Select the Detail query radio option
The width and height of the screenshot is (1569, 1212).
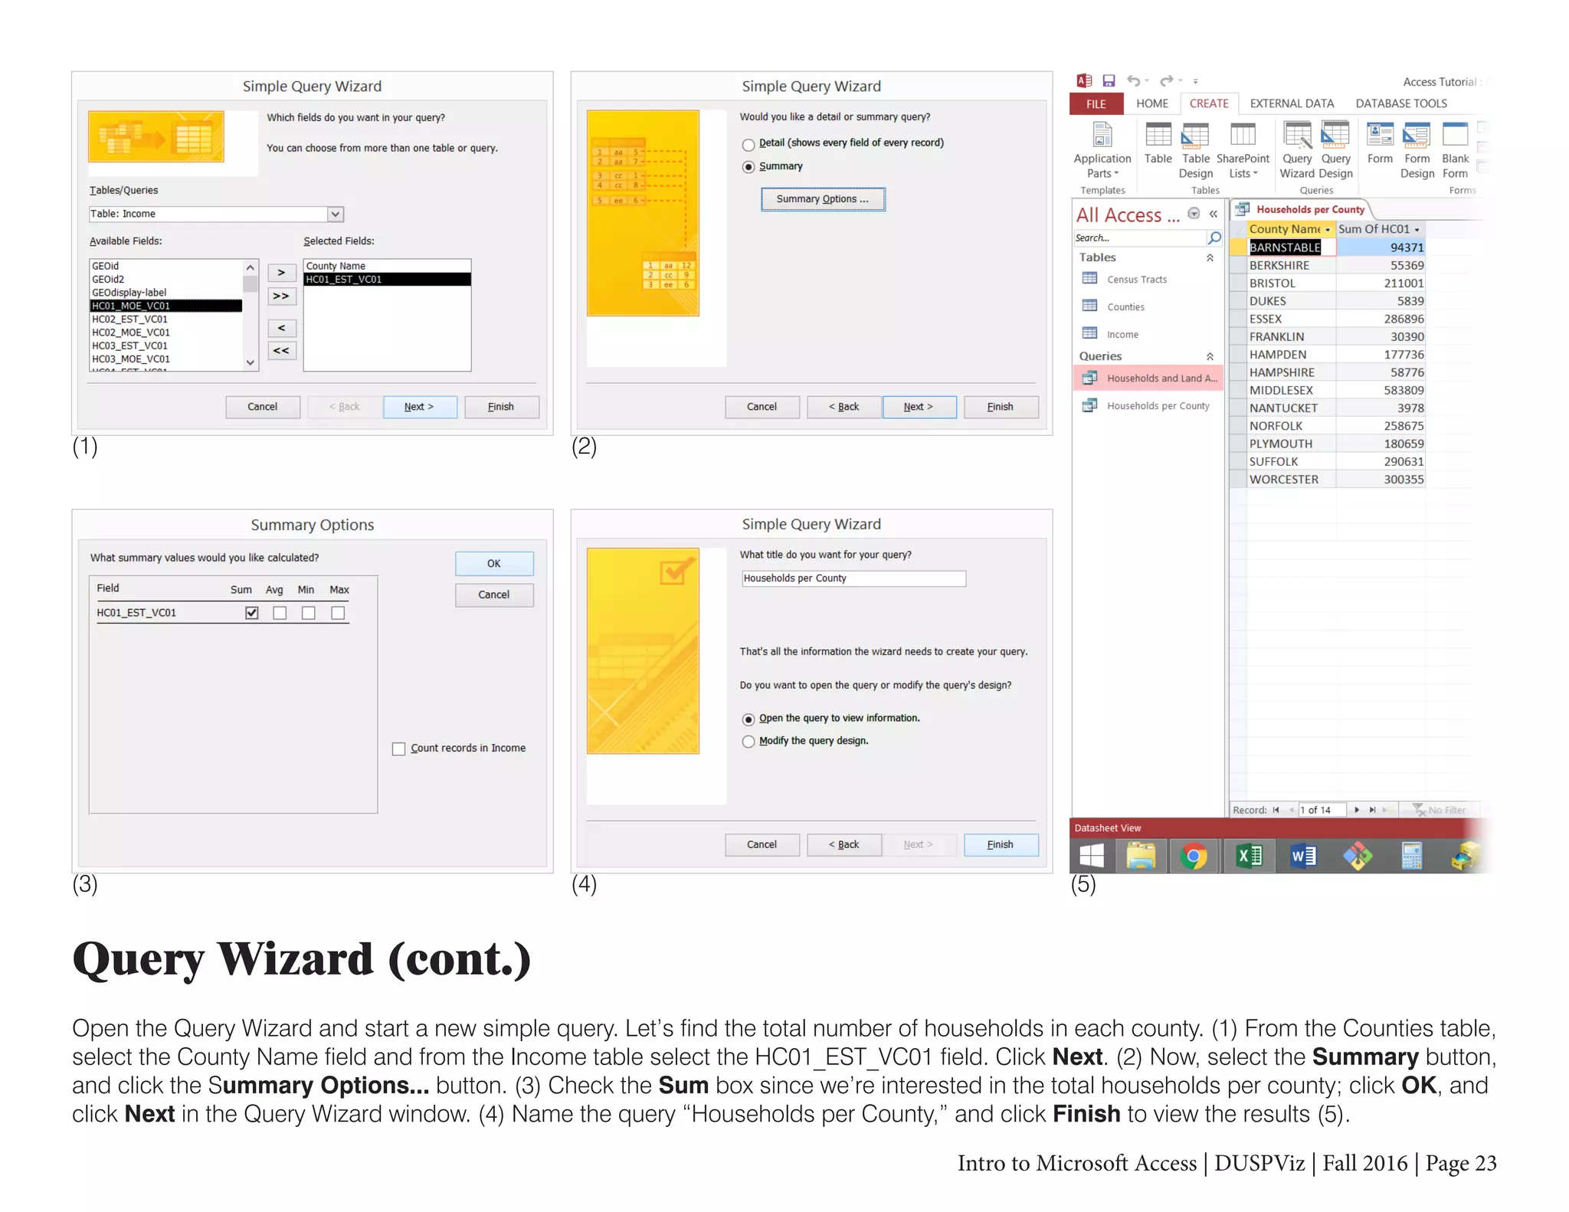click(748, 144)
